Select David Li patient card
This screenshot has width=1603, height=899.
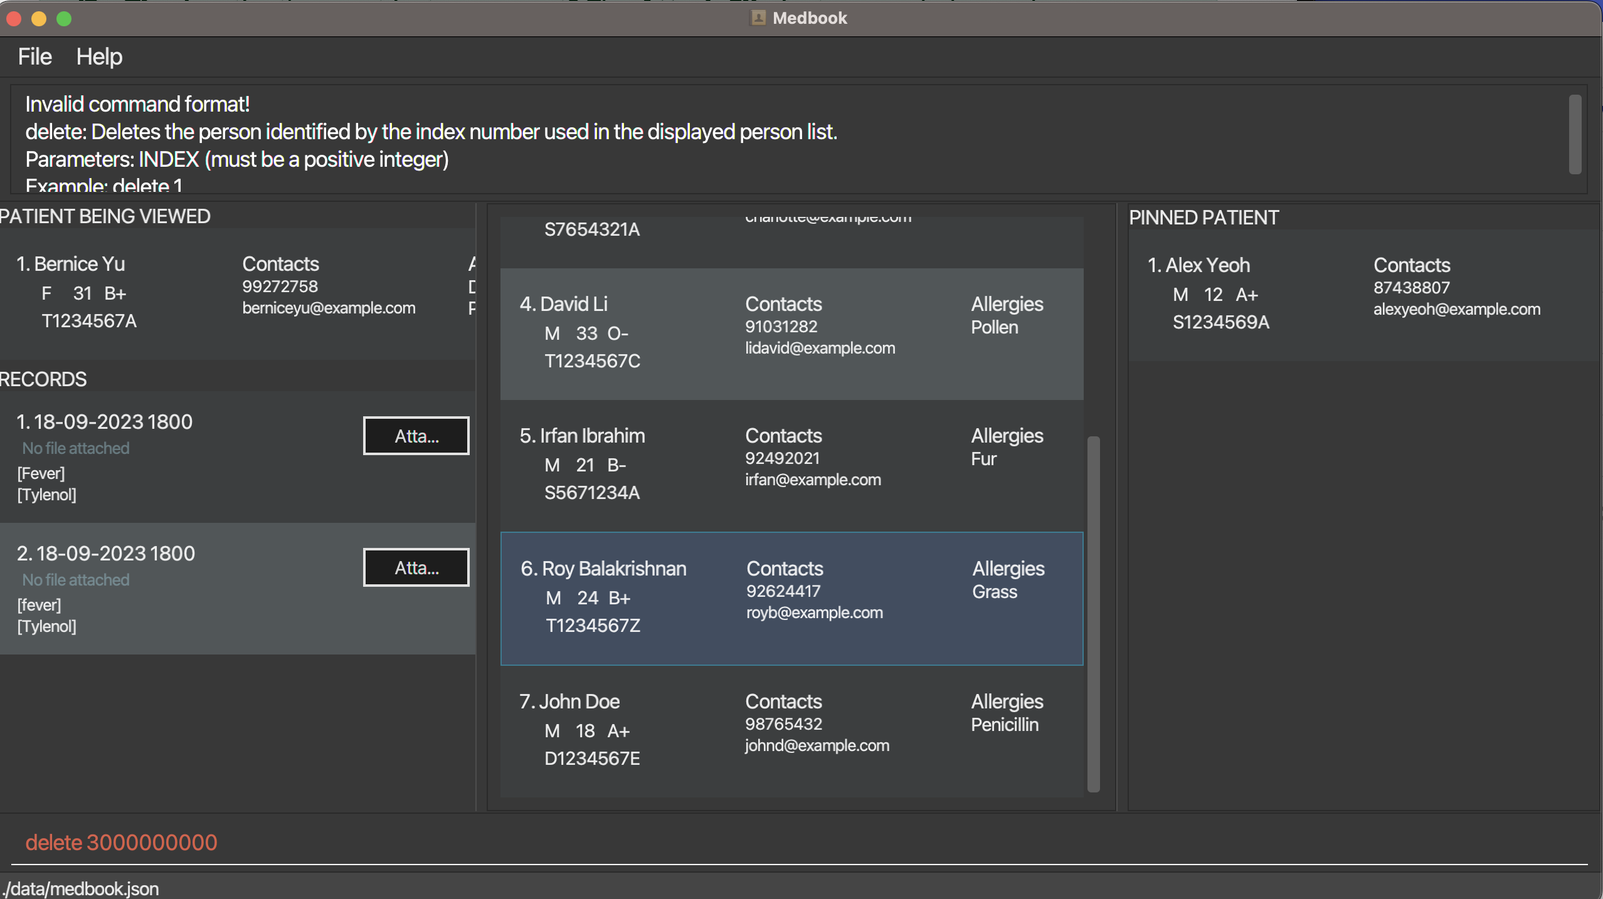click(791, 334)
